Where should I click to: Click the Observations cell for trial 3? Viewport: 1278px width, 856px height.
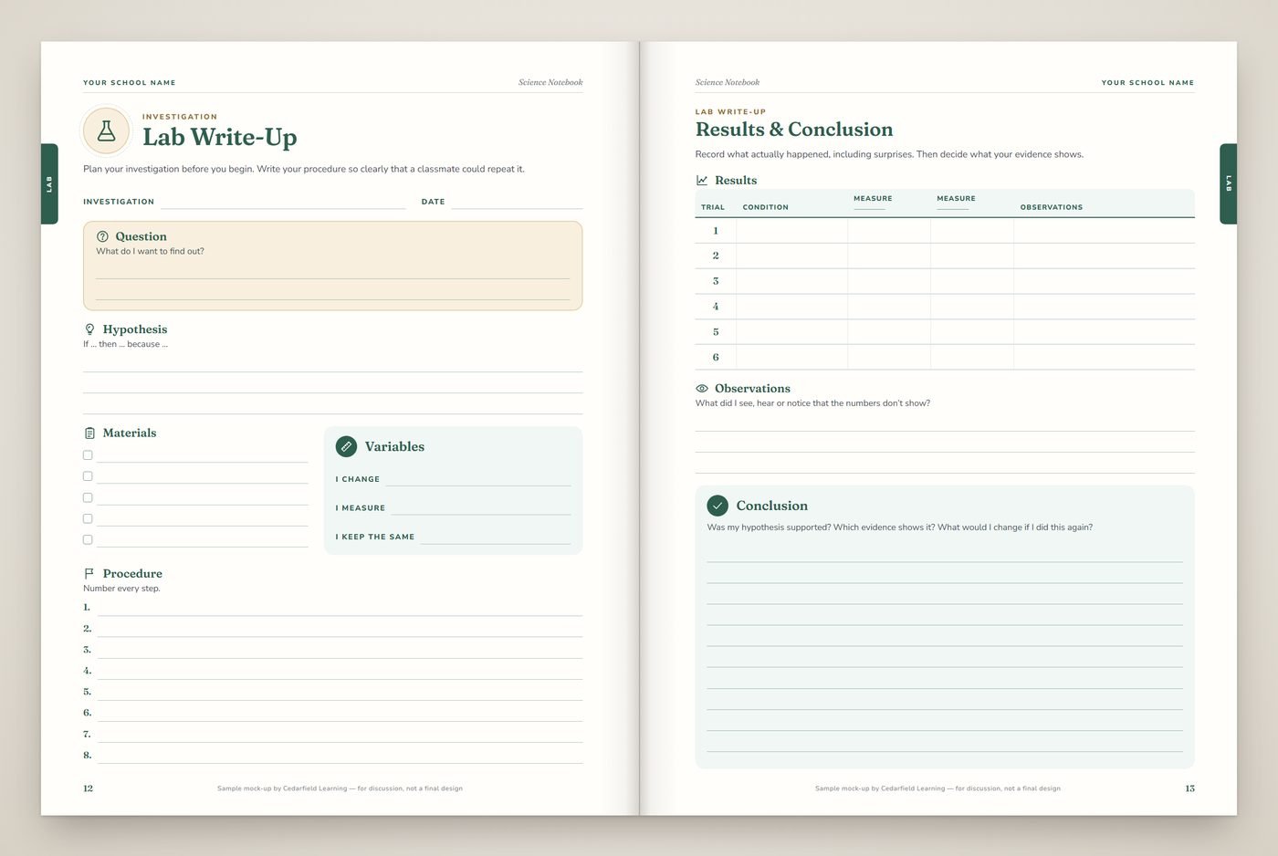pos(1105,281)
